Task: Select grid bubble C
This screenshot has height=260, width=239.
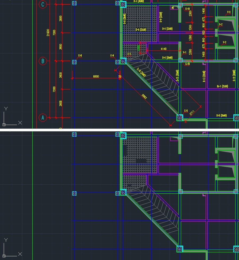Action: [x=43, y=4]
